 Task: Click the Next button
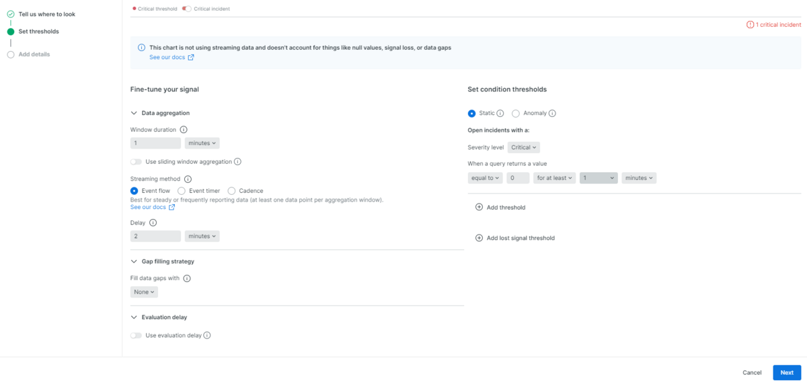pyautogui.click(x=787, y=372)
